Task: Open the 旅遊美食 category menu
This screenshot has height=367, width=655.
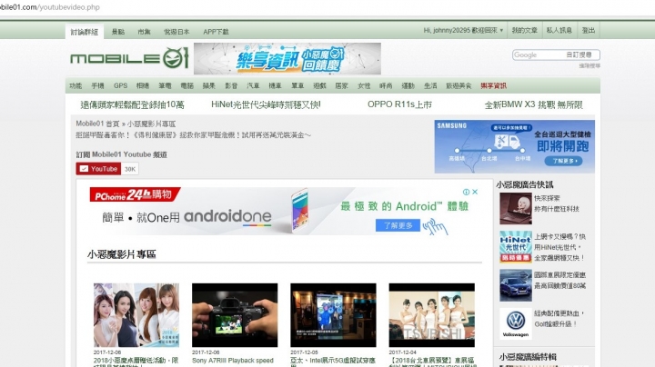Action: click(x=458, y=85)
